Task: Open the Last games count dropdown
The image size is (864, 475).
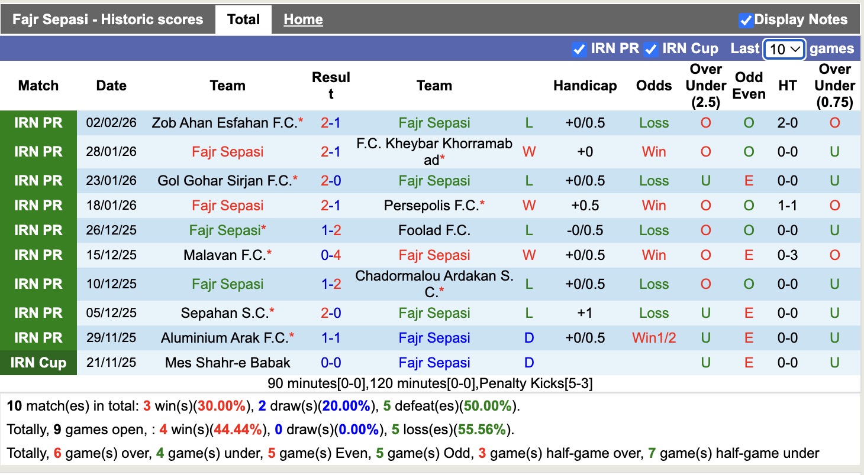Action: coord(784,49)
